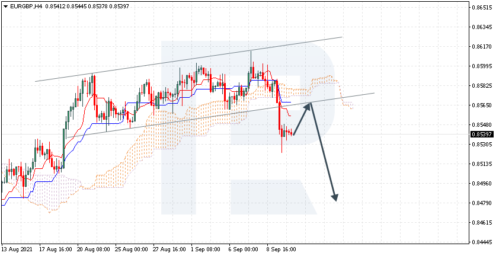Click the 0.86515 price axis label
The image size is (496, 256).
[481, 8]
